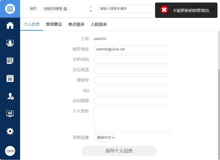Screen dimensions: 220x160
Task: Go to 首页 tab
Action: (33, 9)
